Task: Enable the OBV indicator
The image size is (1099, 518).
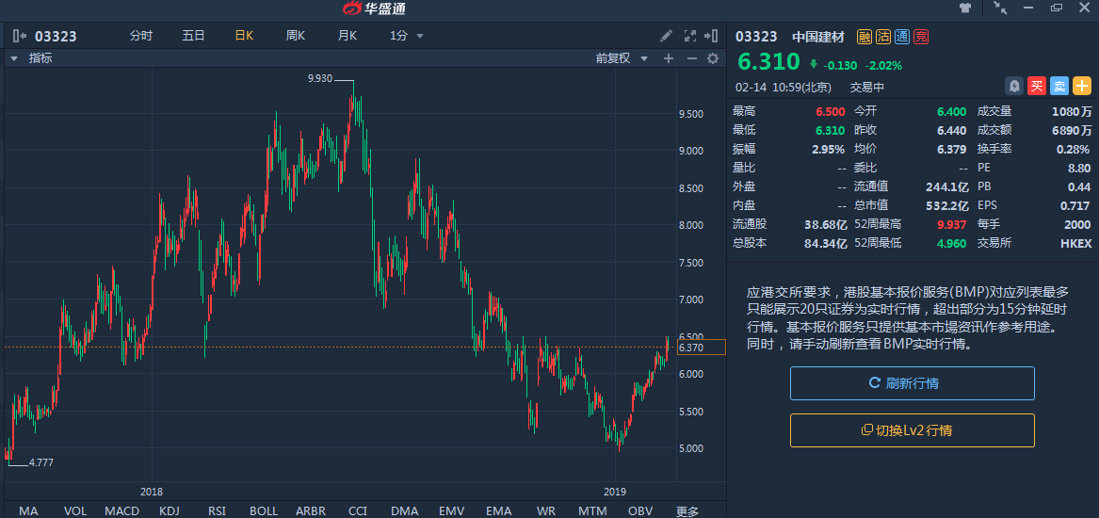Action: point(640,511)
